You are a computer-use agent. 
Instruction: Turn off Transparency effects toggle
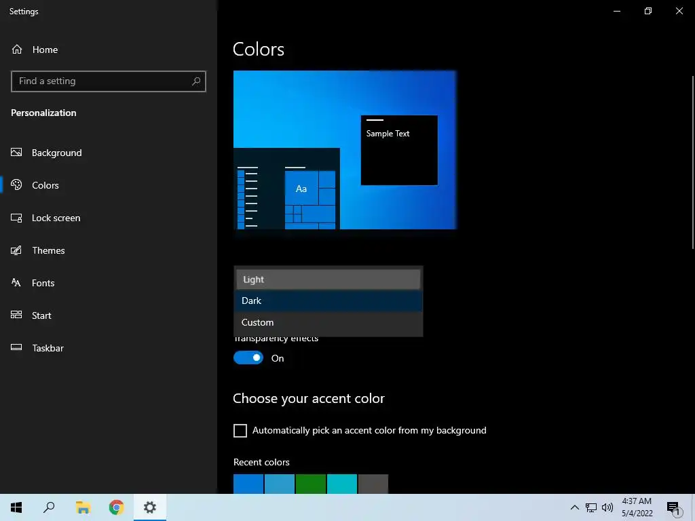[248, 358]
